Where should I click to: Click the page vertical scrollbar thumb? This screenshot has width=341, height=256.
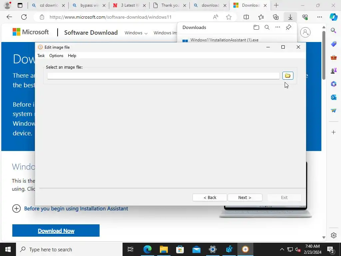pyautogui.click(x=324, y=55)
